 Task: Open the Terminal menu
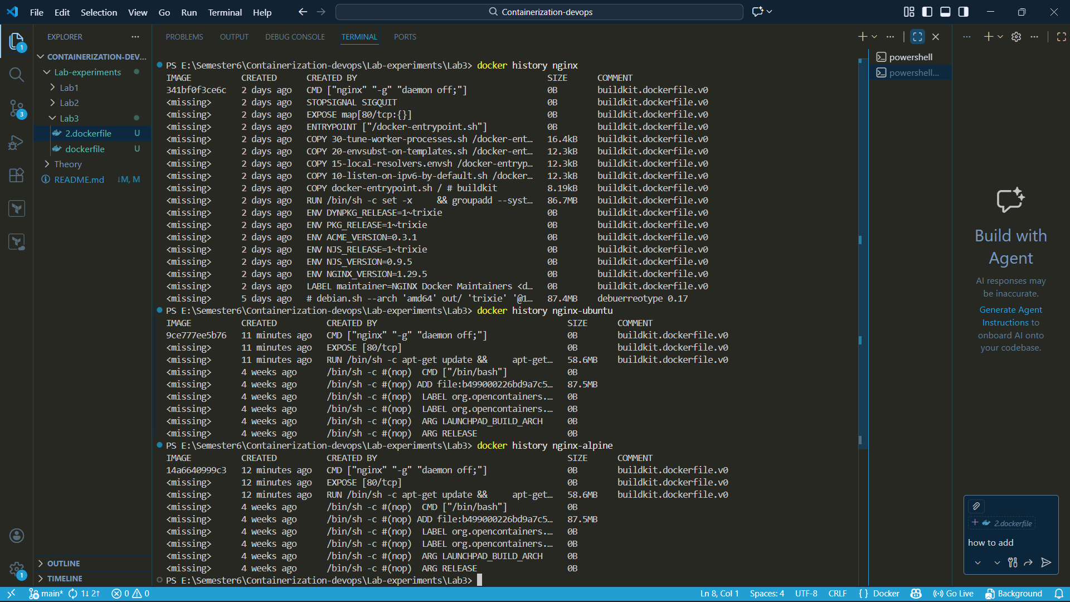[225, 12]
